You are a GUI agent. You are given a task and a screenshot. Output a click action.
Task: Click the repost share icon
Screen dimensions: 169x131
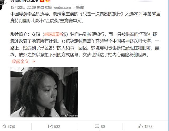(x=50, y=126)
